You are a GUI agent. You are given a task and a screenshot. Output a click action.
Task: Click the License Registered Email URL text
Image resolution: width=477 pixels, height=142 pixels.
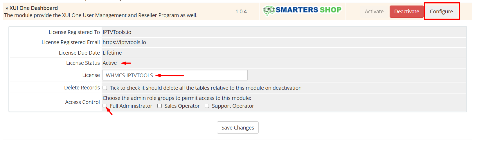pos(124,42)
